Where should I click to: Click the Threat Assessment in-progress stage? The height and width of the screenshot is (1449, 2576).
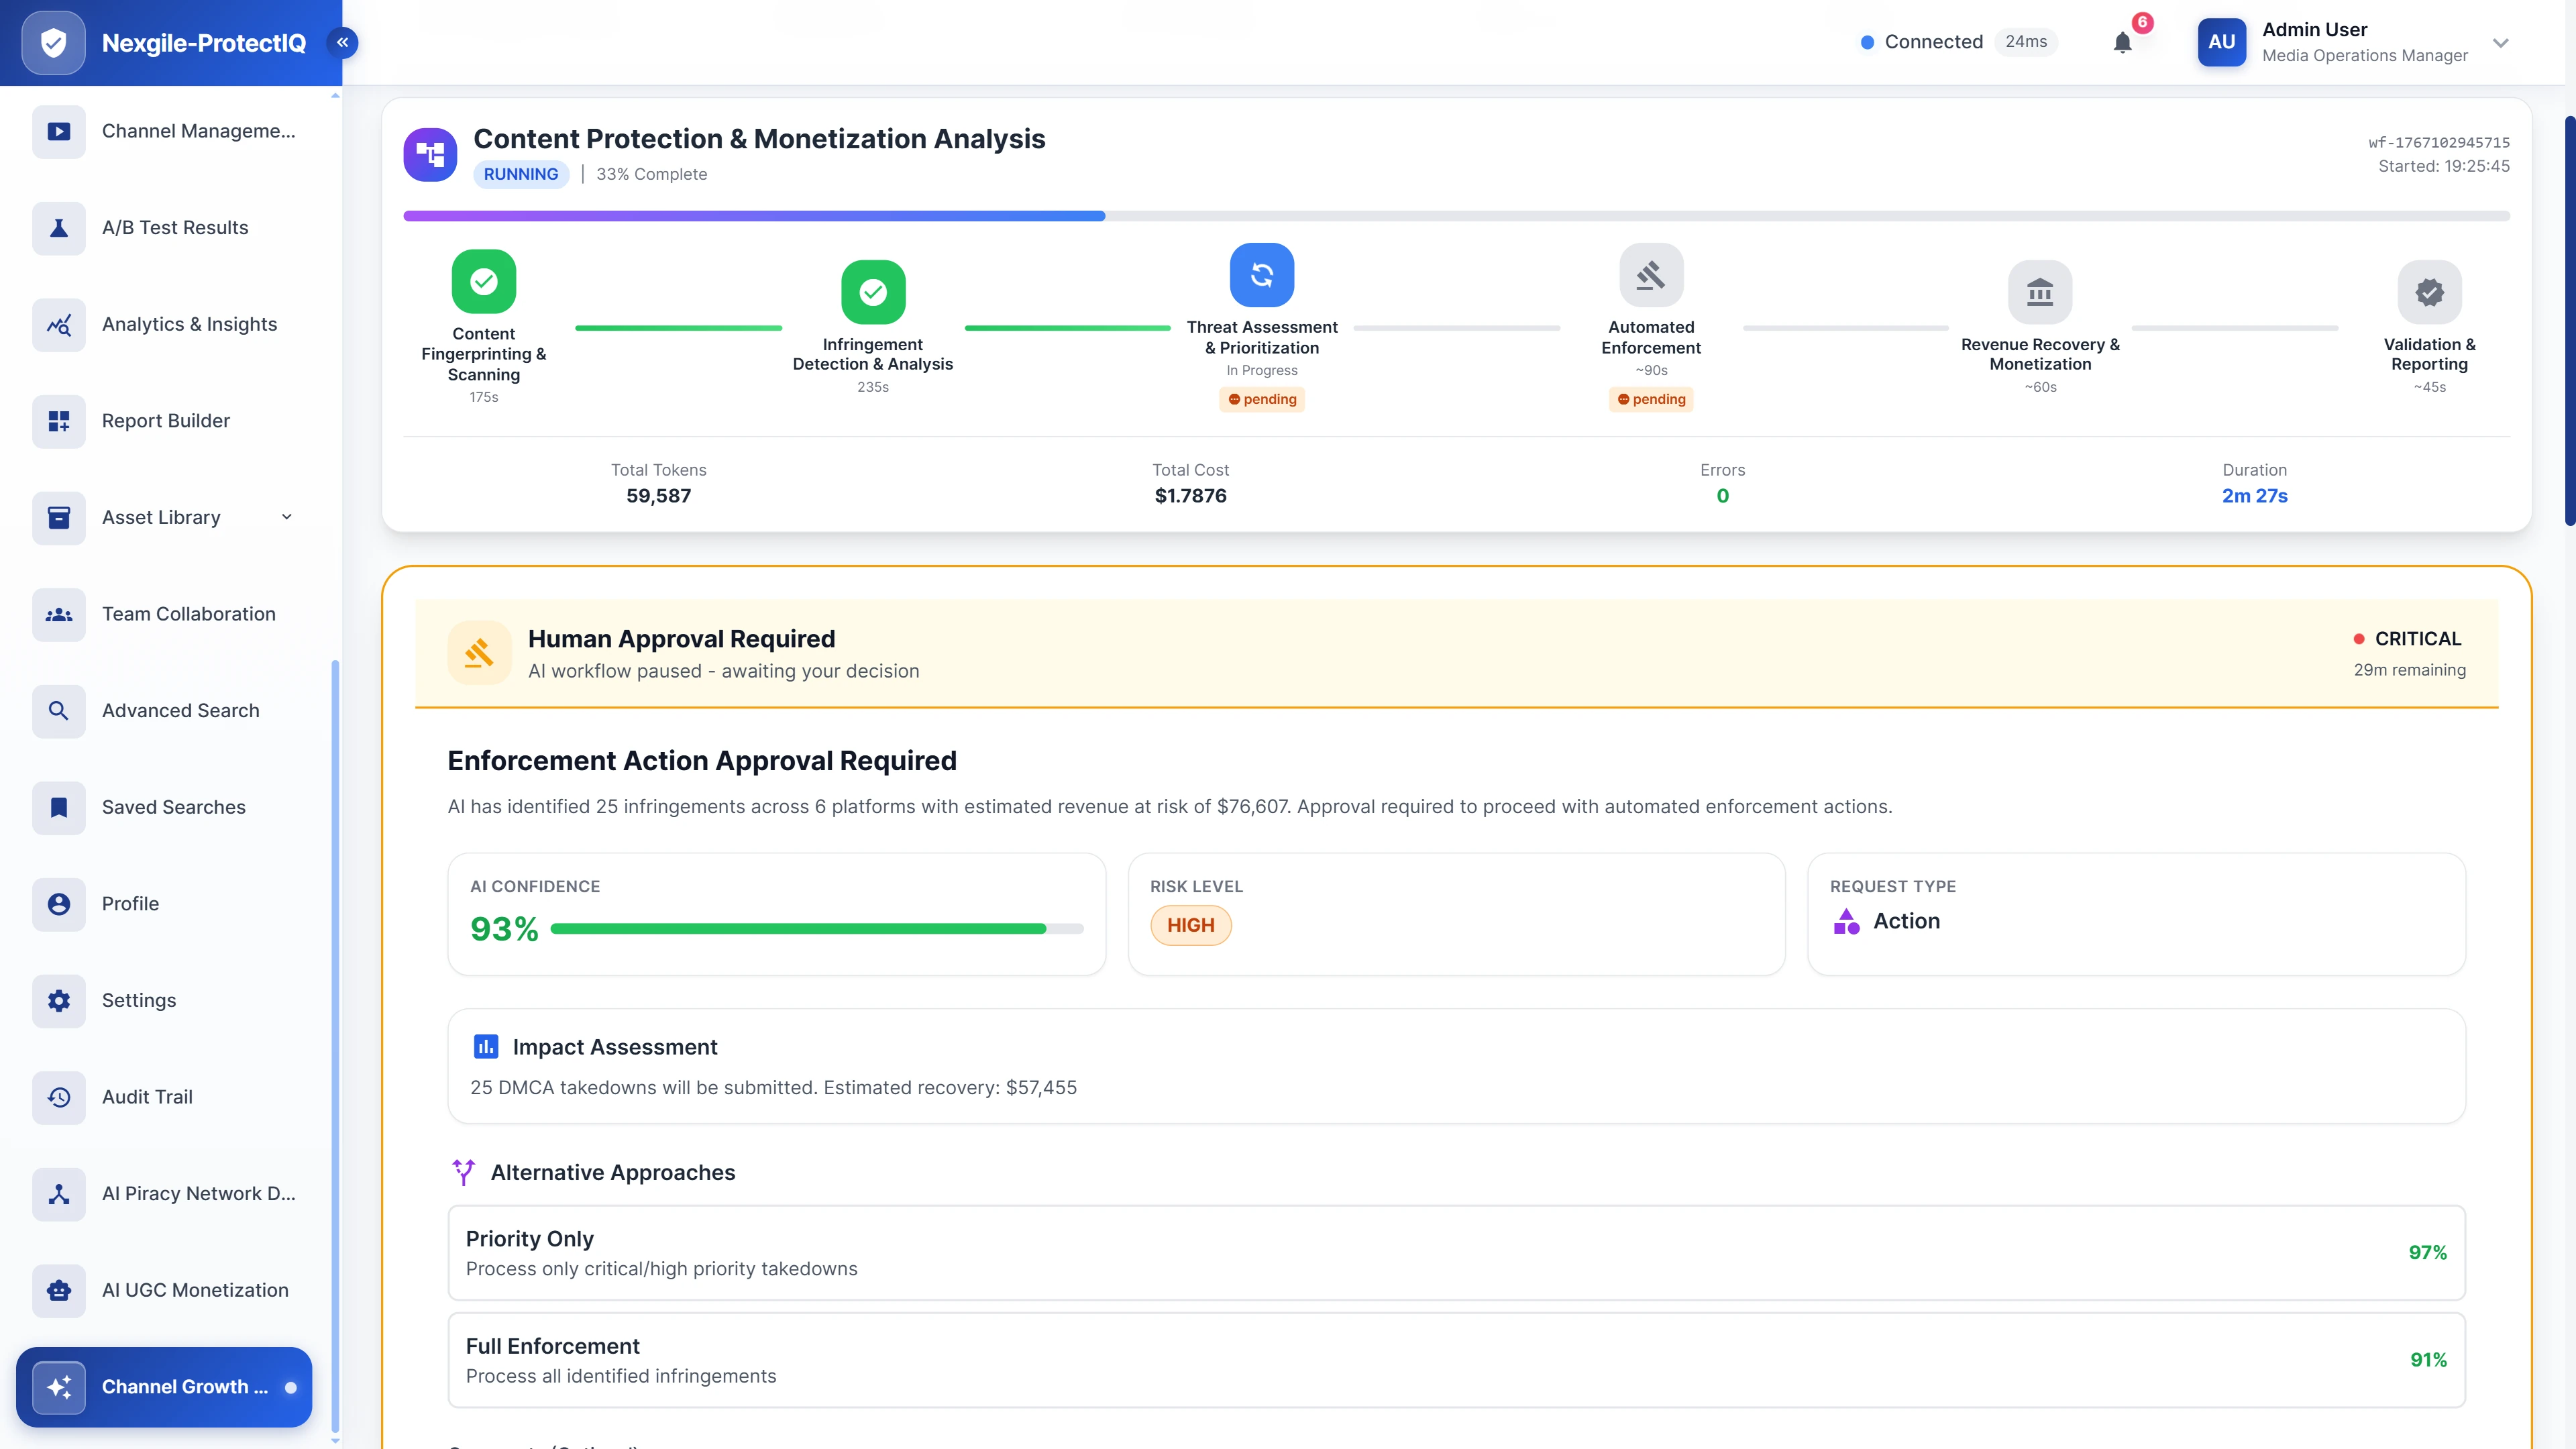pos(1262,274)
